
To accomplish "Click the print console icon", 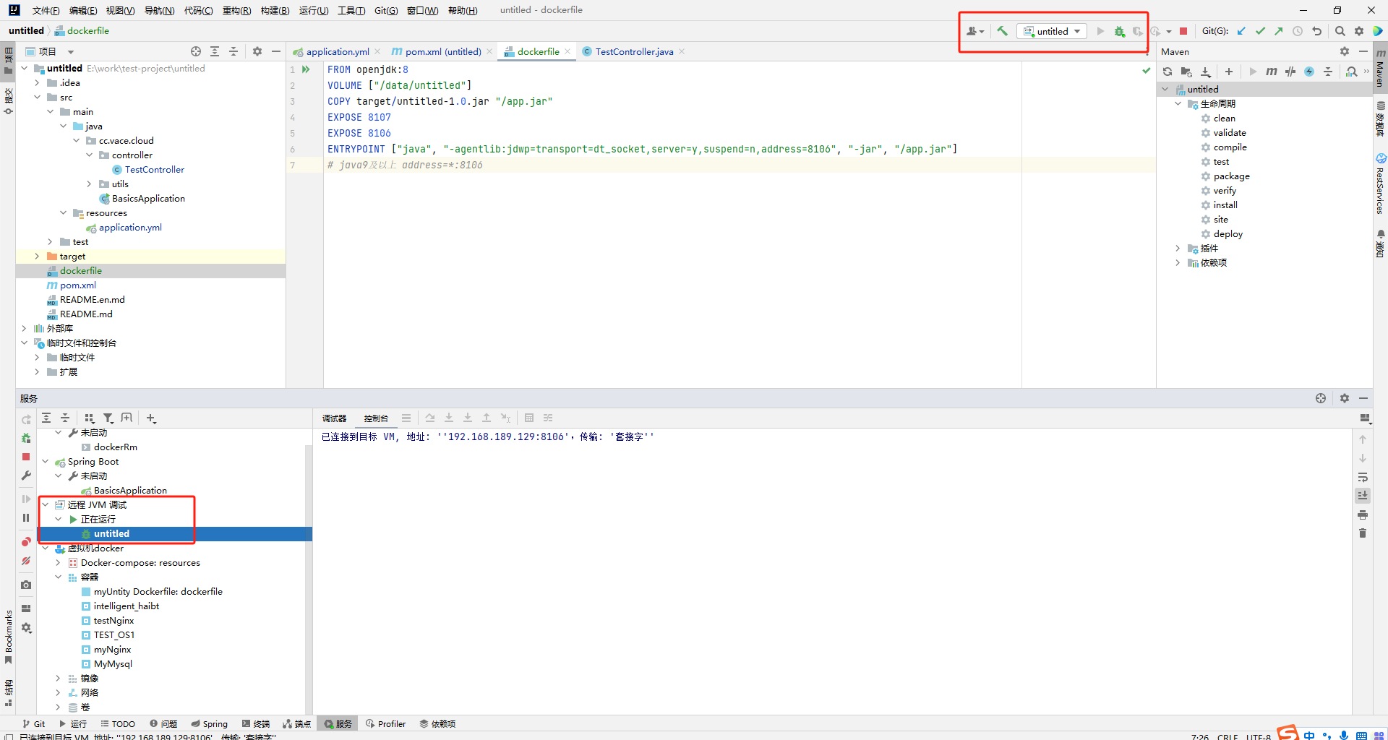I will coord(1363,515).
